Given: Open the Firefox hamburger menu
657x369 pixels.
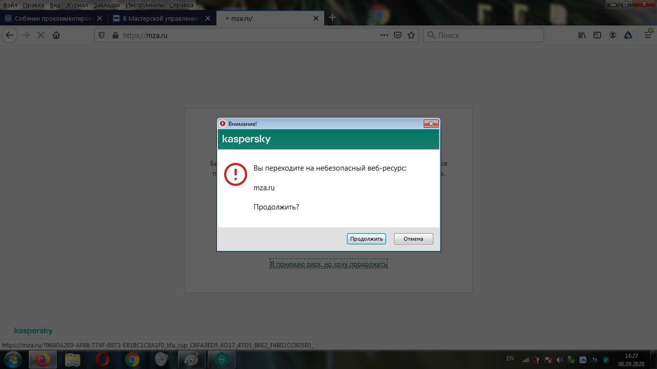Looking at the screenshot, I should click(647, 35).
